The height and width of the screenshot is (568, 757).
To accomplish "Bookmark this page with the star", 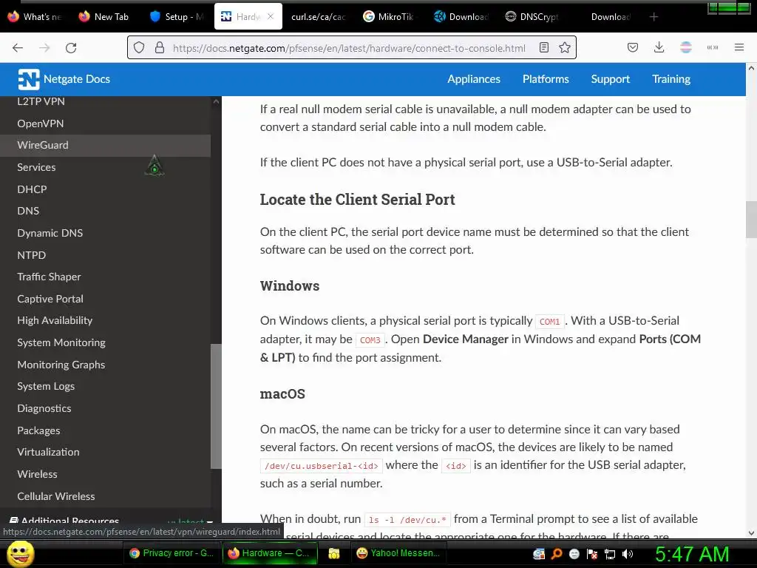I will point(564,47).
